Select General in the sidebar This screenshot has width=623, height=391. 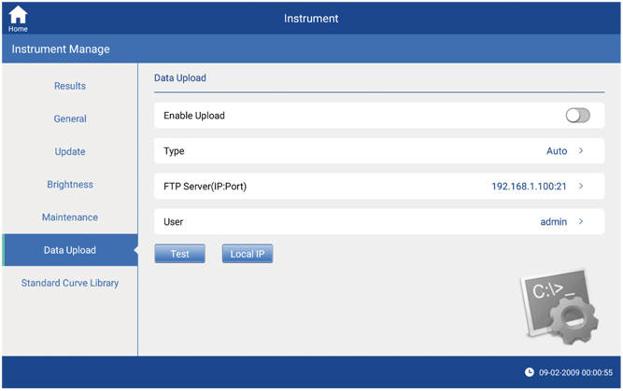(70, 119)
